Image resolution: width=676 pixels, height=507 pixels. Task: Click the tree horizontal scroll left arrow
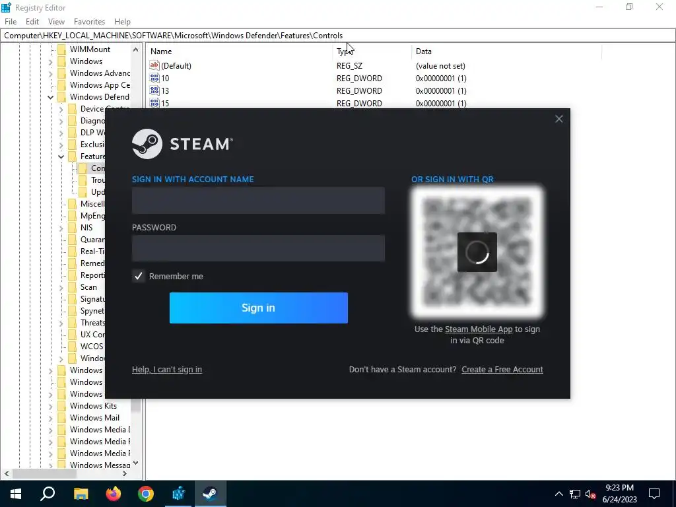pos(7,474)
